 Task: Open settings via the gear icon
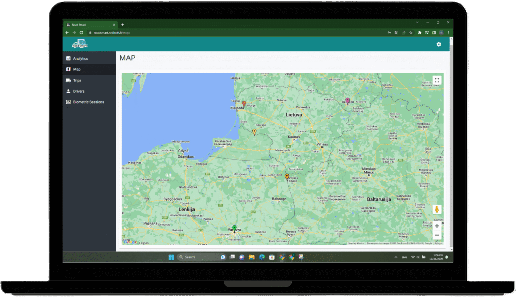(438, 45)
